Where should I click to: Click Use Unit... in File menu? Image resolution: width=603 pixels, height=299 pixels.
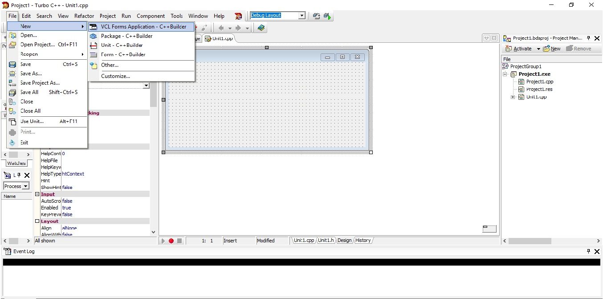coord(47,121)
